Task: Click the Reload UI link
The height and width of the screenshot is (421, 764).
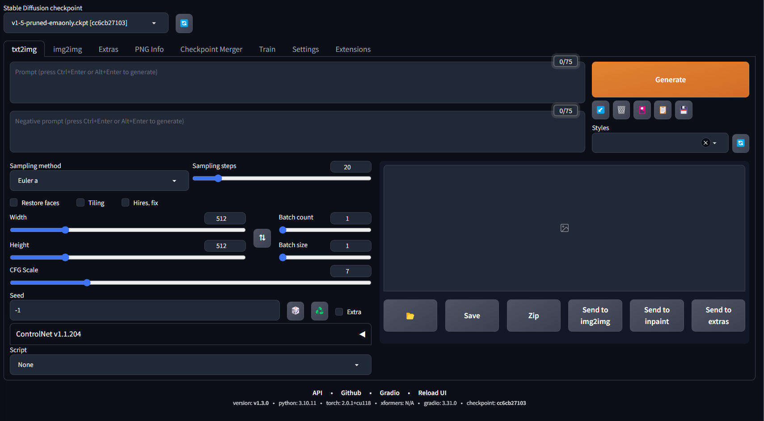Action: point(432,393)
